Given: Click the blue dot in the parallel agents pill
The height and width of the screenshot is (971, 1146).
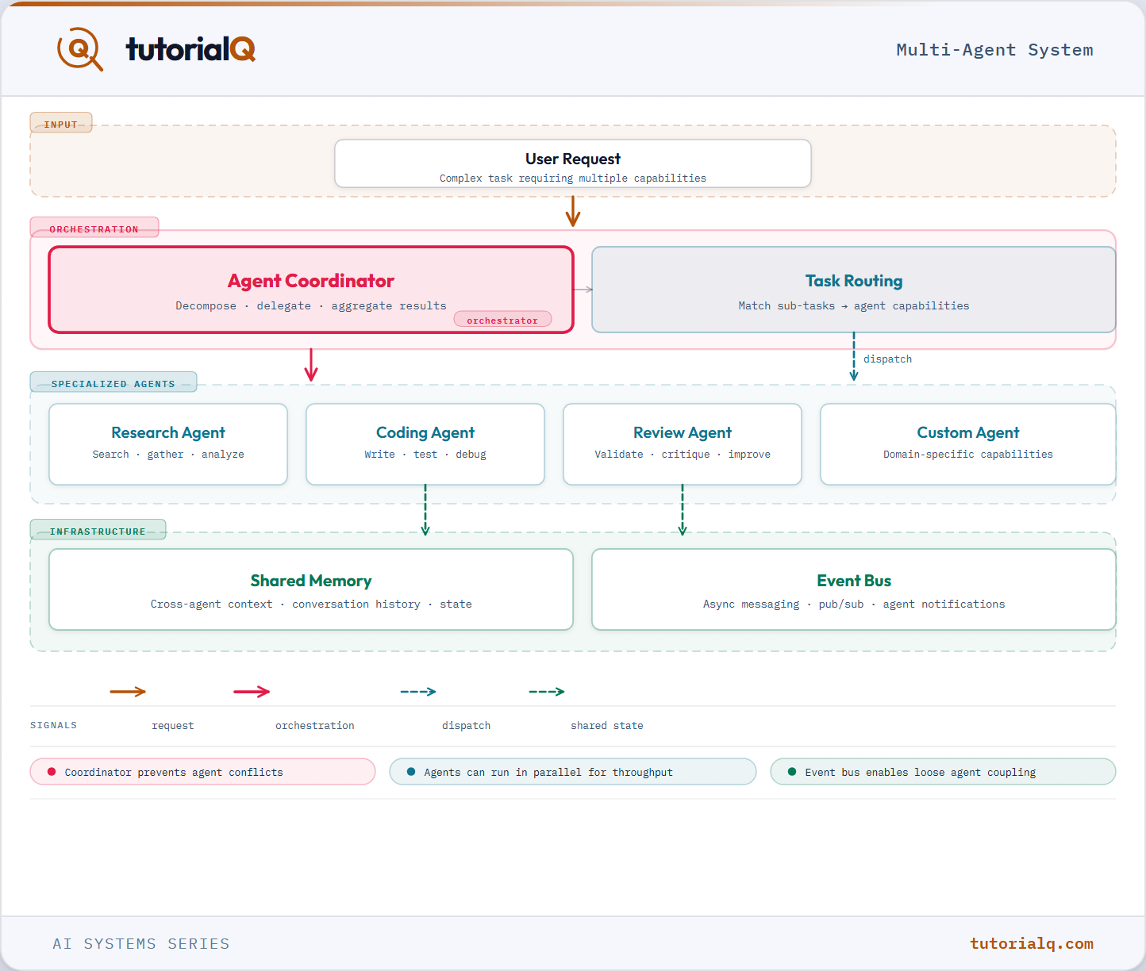Looking at the screenshot, I should (411, 772).
